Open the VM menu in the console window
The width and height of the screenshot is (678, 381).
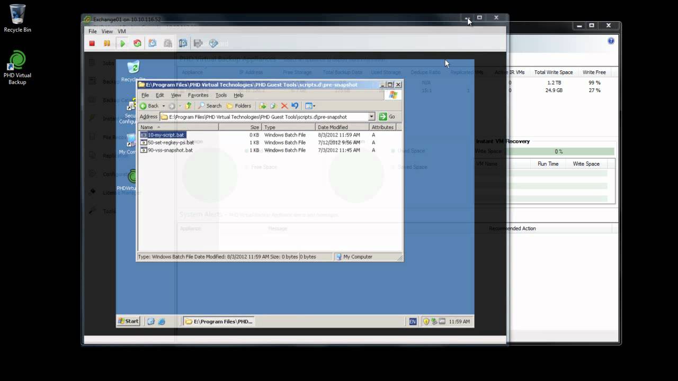122,31
